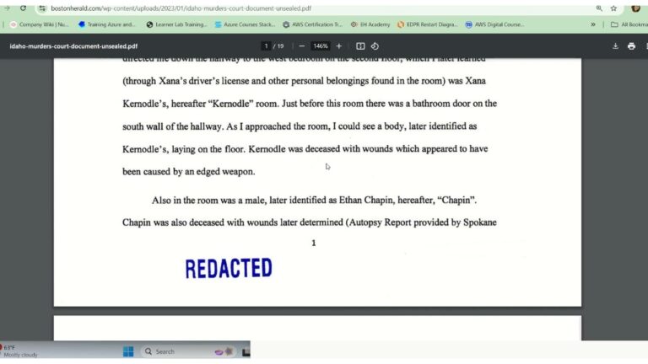The image size is (648, 364).
Task: Bookmark this page with the star icon
Action: (x=613, y=8)
